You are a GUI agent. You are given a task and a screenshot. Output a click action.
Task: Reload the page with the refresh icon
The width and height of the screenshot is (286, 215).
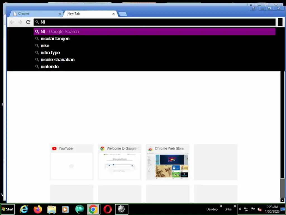point(28,22)
